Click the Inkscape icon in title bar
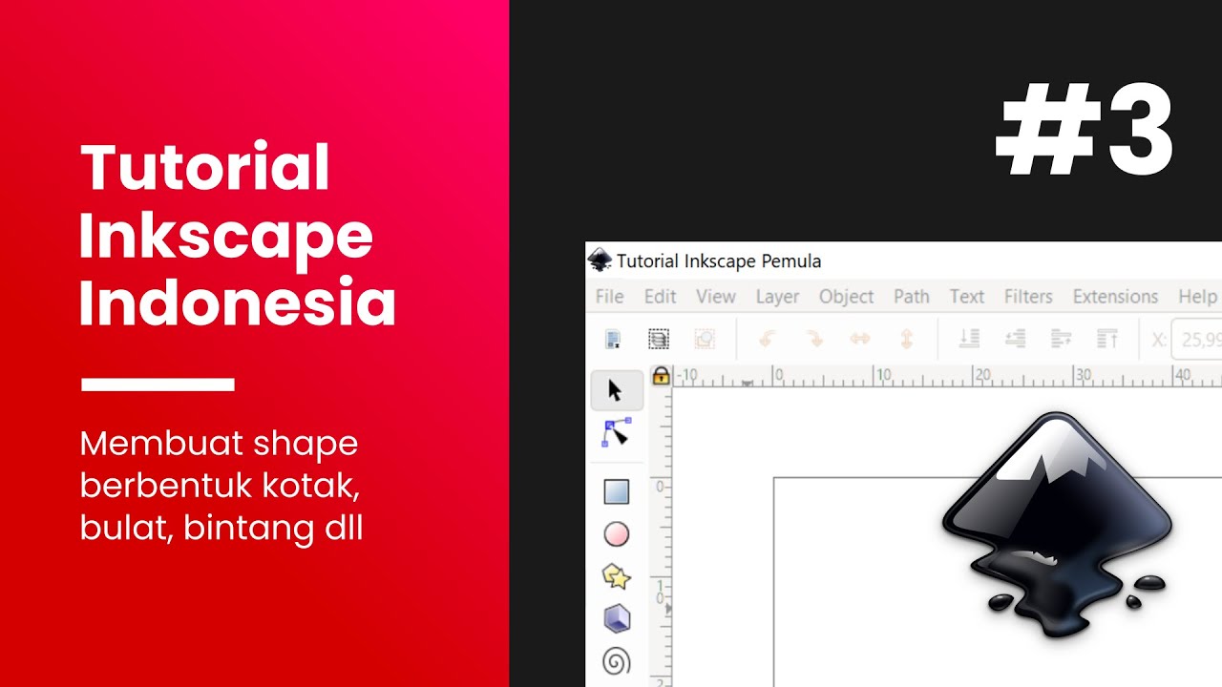1222x687 pixels. tap(600, 260)
